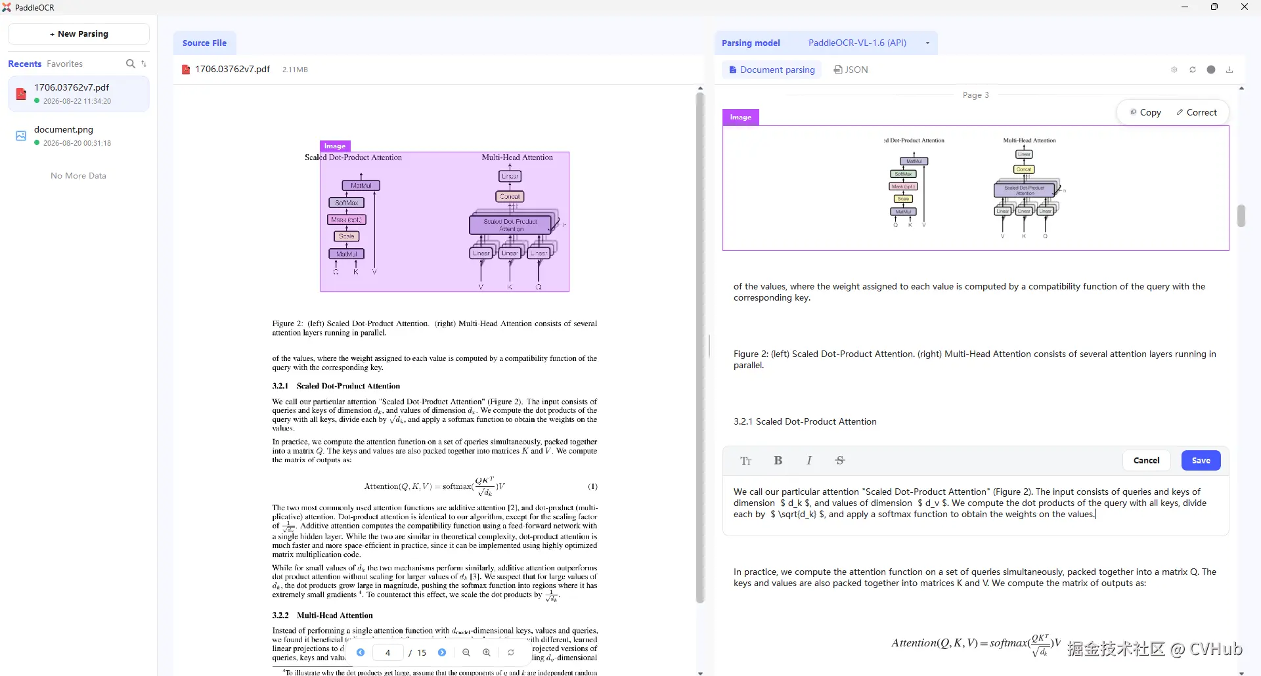Zoom out of the PDF preview
Viewport: 1261px width, 676px height.
coord(466,652)
